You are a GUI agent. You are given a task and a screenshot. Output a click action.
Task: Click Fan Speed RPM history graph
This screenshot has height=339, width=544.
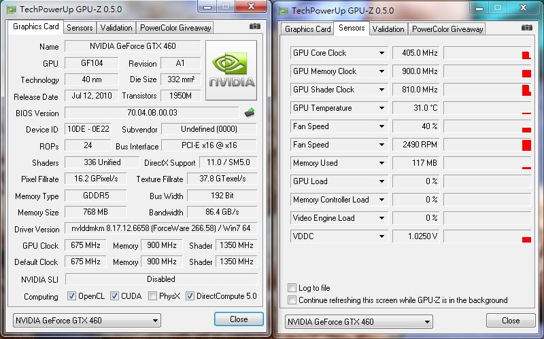click(x=488, y=145)
